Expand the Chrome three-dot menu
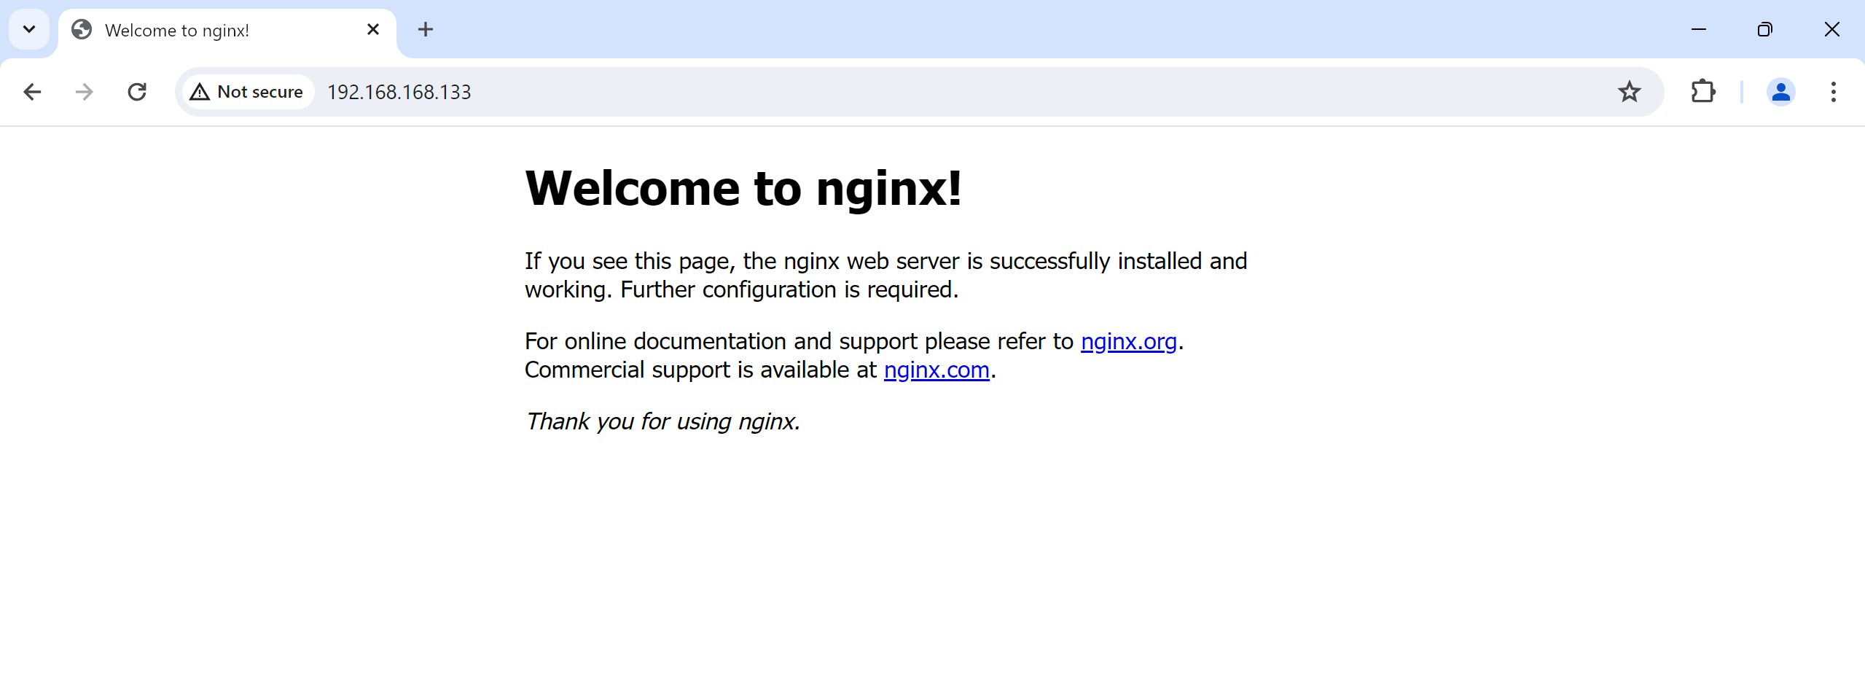Viewport: 1865px width, 686px height. point(1833,92)
